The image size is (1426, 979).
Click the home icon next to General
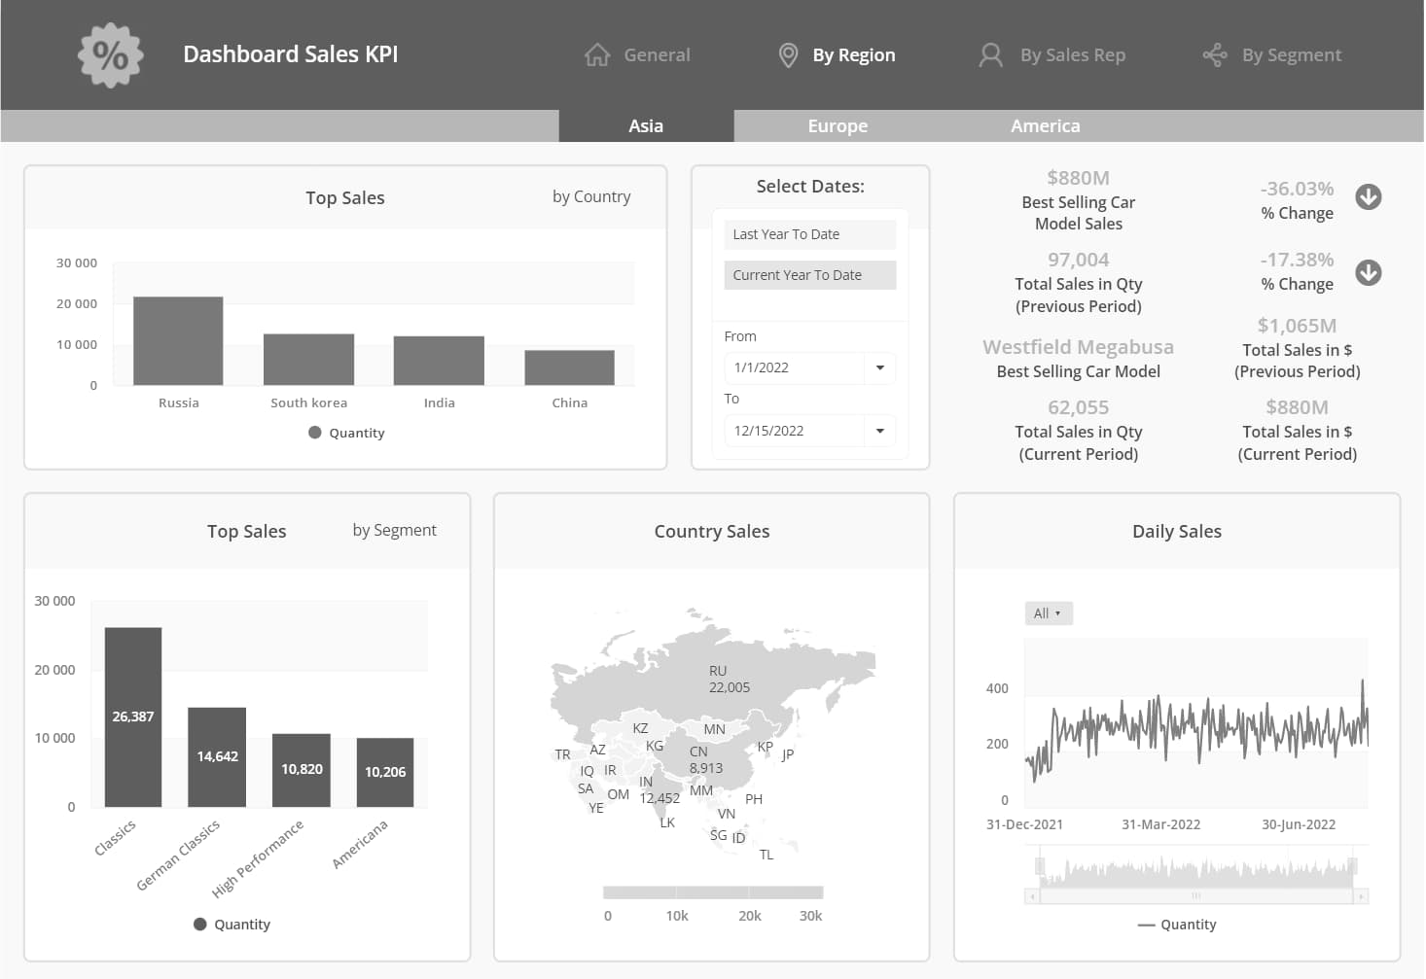click(597, 55)
